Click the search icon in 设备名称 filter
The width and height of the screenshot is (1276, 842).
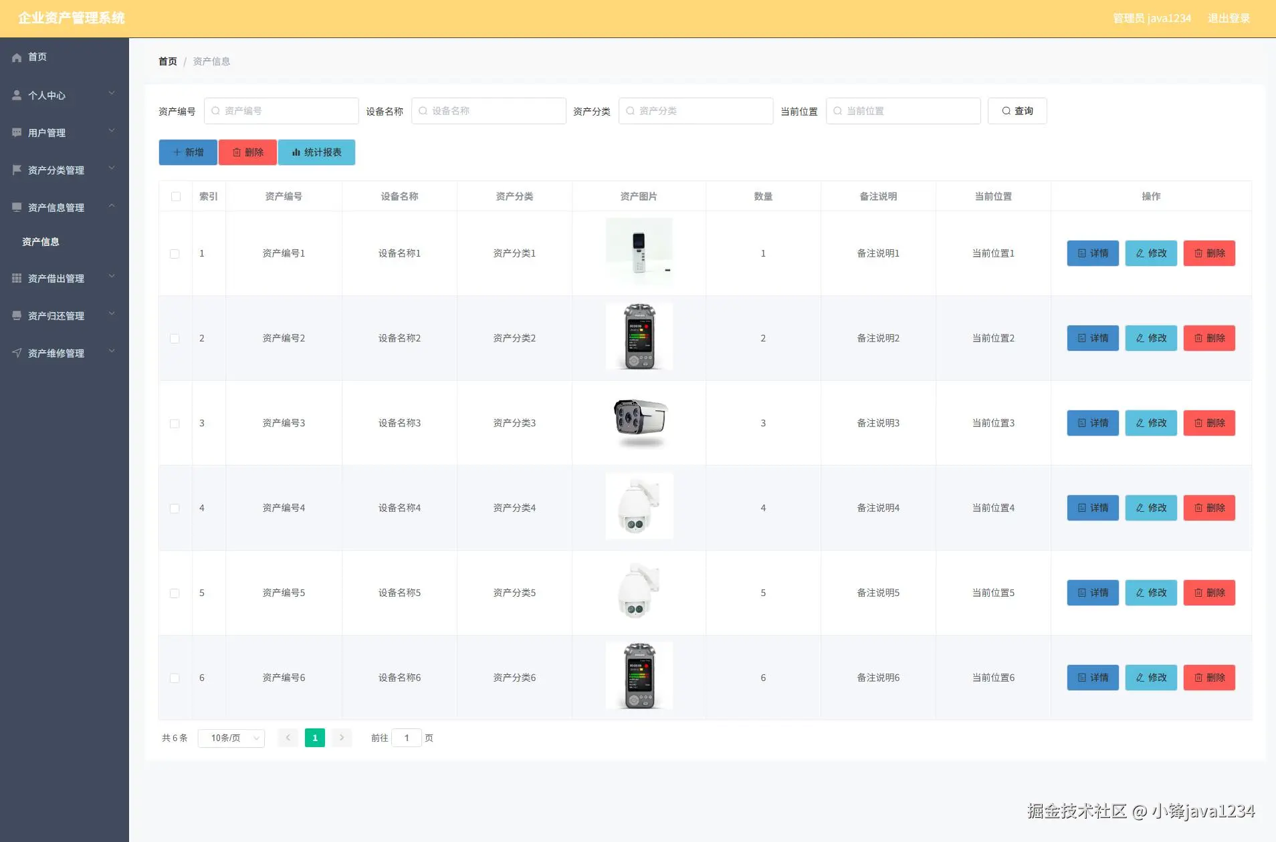coord(423,111)
